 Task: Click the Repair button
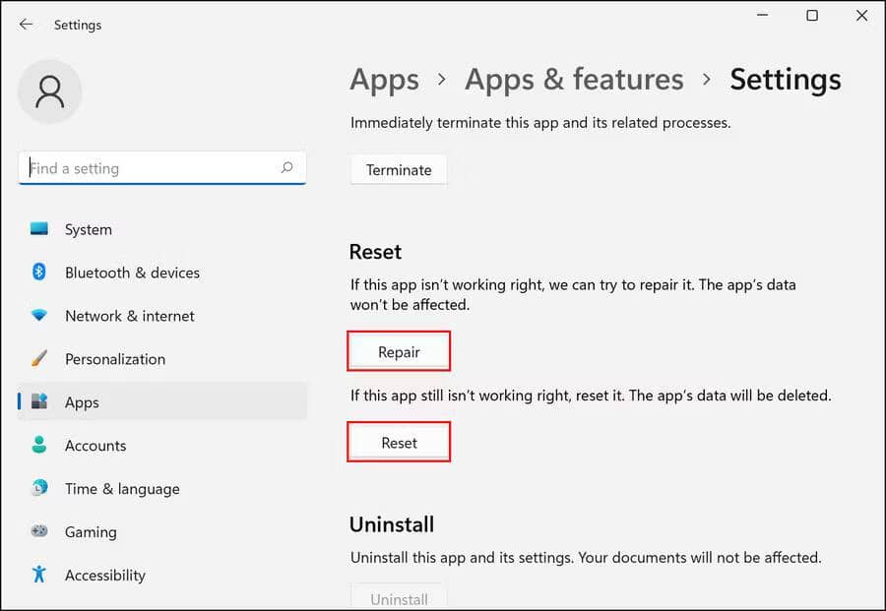(x=399, y=350)
